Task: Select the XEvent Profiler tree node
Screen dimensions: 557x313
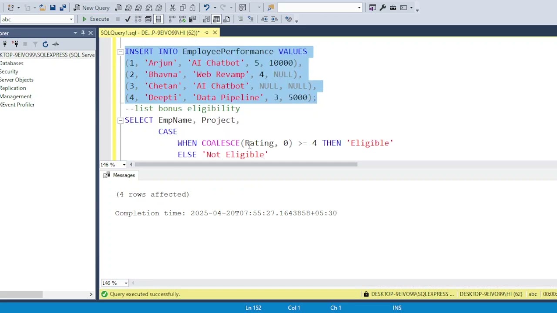Action: click(17, 104)
